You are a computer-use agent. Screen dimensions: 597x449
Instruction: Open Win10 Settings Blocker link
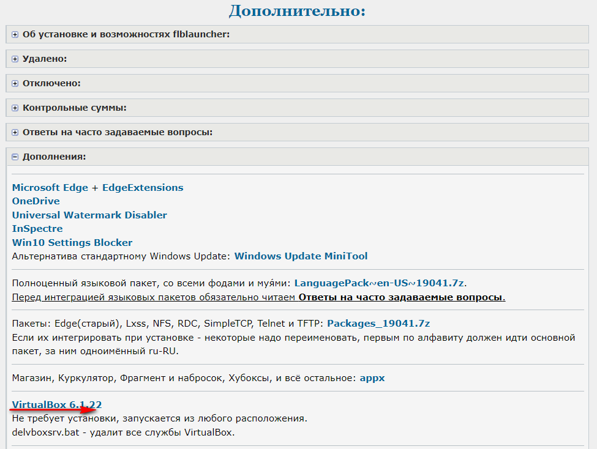pyautogui.click(x=72, y=243)
